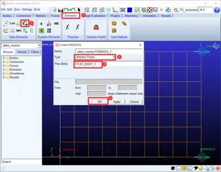The width and height of the screenshot is (221, 172).
Task: Open the Settings menu
Action: [27, 10]
